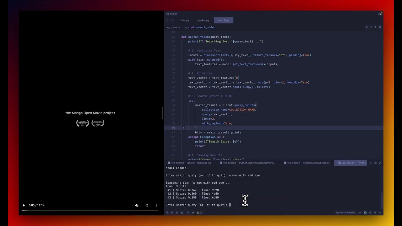Go forward with the editor navigation arrow

[x=172, y=20]
